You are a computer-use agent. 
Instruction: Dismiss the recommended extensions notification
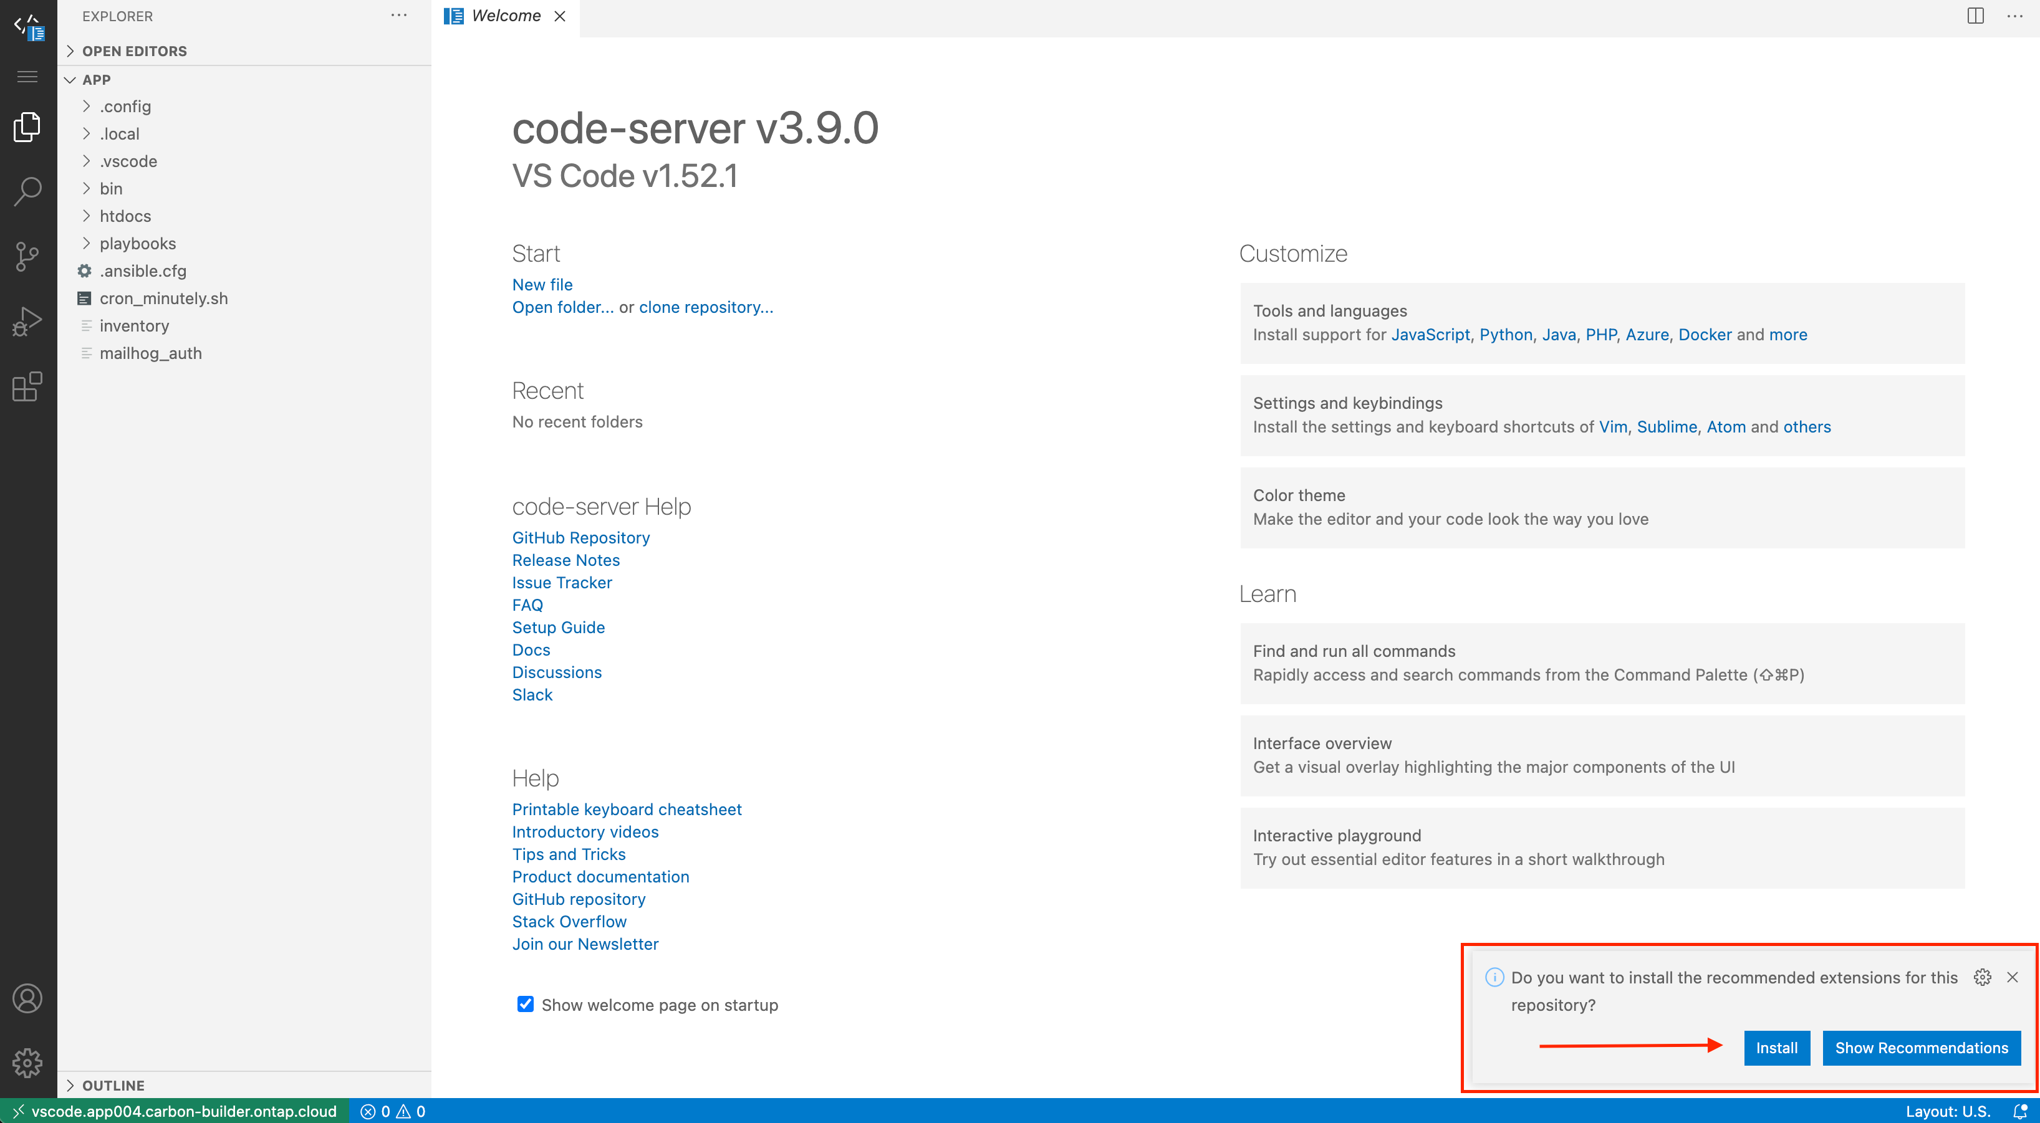2014,978
